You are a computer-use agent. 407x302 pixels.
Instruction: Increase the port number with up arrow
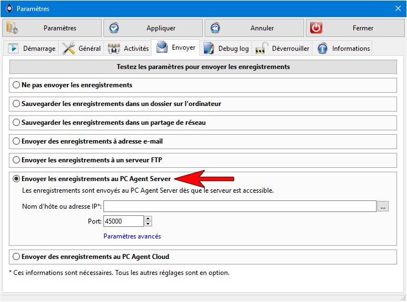coord(148,219)
